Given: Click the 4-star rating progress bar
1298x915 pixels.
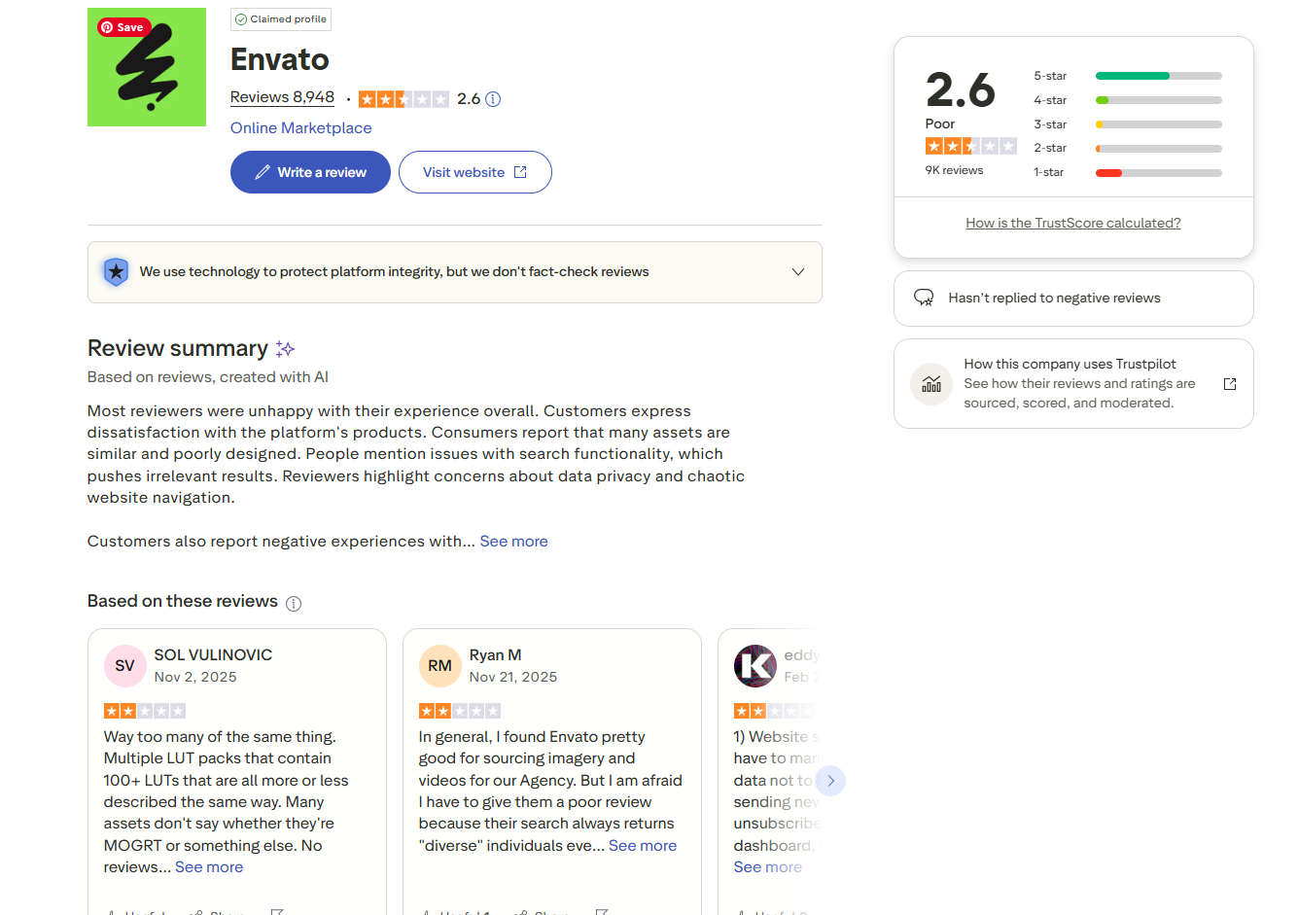Looking at the screenshot, I should tap(1158, 100).
